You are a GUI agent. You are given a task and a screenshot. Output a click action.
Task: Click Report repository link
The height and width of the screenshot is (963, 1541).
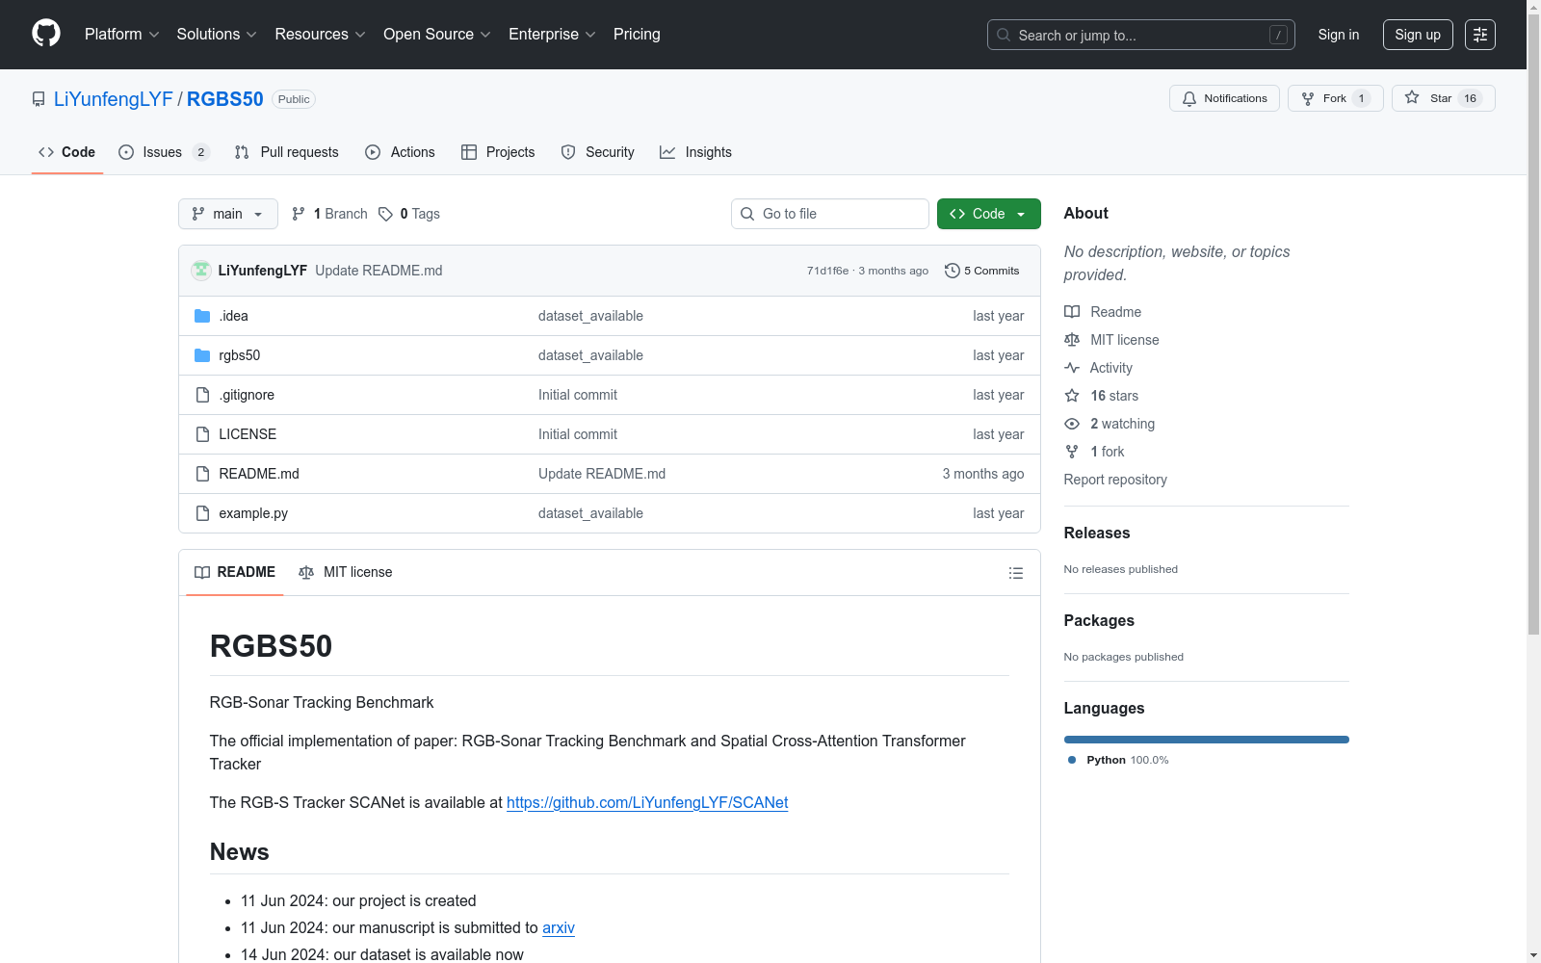[x=1115, y=480]
